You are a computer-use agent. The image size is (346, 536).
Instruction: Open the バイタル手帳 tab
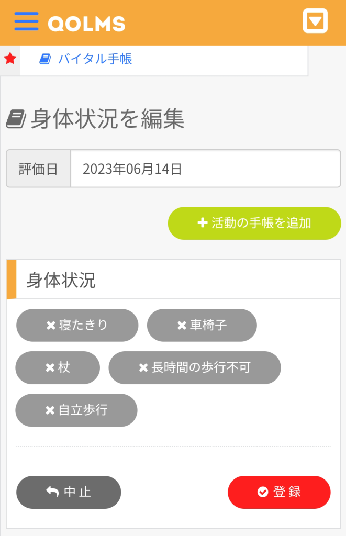click(95, 59)
